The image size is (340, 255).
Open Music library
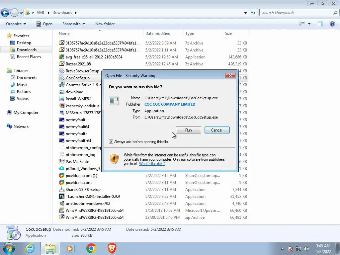22,85
